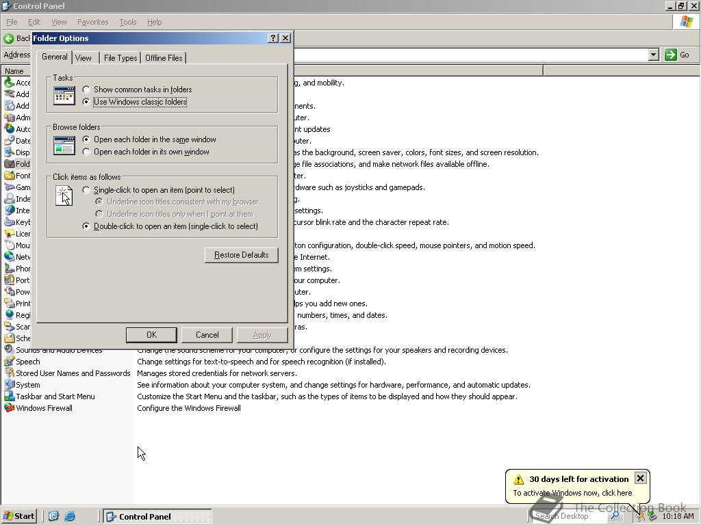Click the Search Desktop magnifier icon
Viewport: 701px width, 525px height.
click(615, 516)
